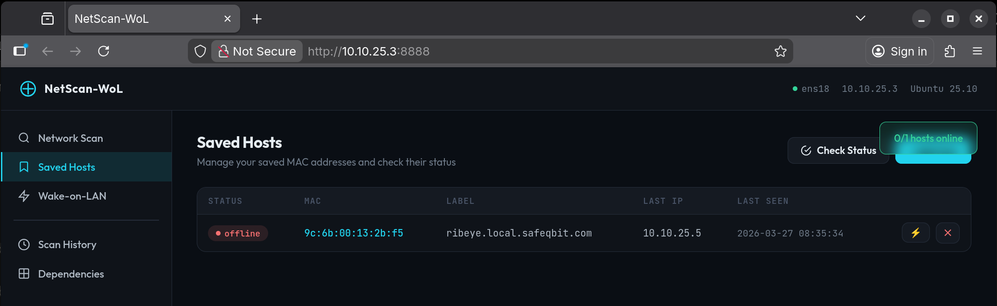Open the Dependencies page
The height and width of the screenshot is (306, 997).
pyautogui.click(x=71, y=274)
